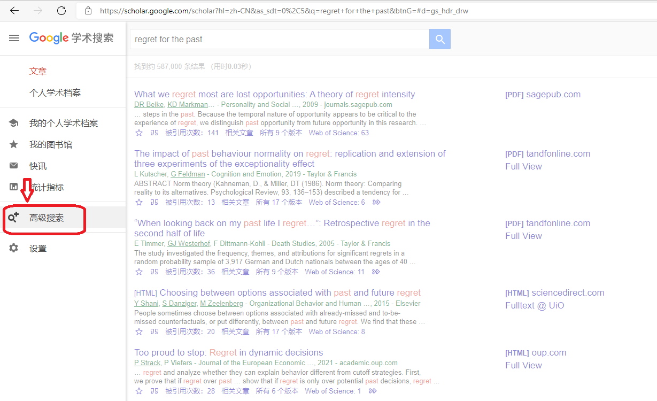Reload the page with the refresh icon
Image resolution: width=657 pixels, height=401 pixels.
pyautogui.click(x=61, y=10)
